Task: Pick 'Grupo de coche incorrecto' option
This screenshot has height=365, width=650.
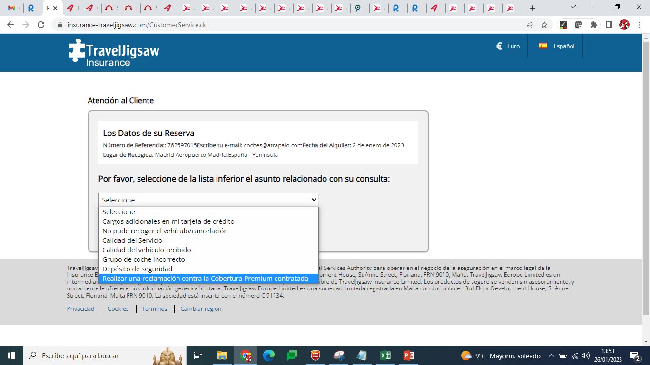Action: click(x=208, y=259)
